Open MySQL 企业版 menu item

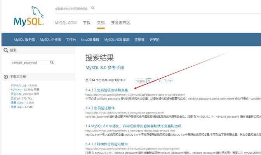click(x=50, y=40)
